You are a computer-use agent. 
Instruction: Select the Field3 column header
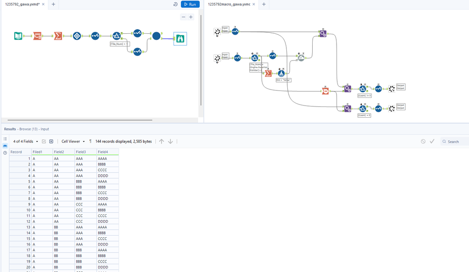point(85,152)
